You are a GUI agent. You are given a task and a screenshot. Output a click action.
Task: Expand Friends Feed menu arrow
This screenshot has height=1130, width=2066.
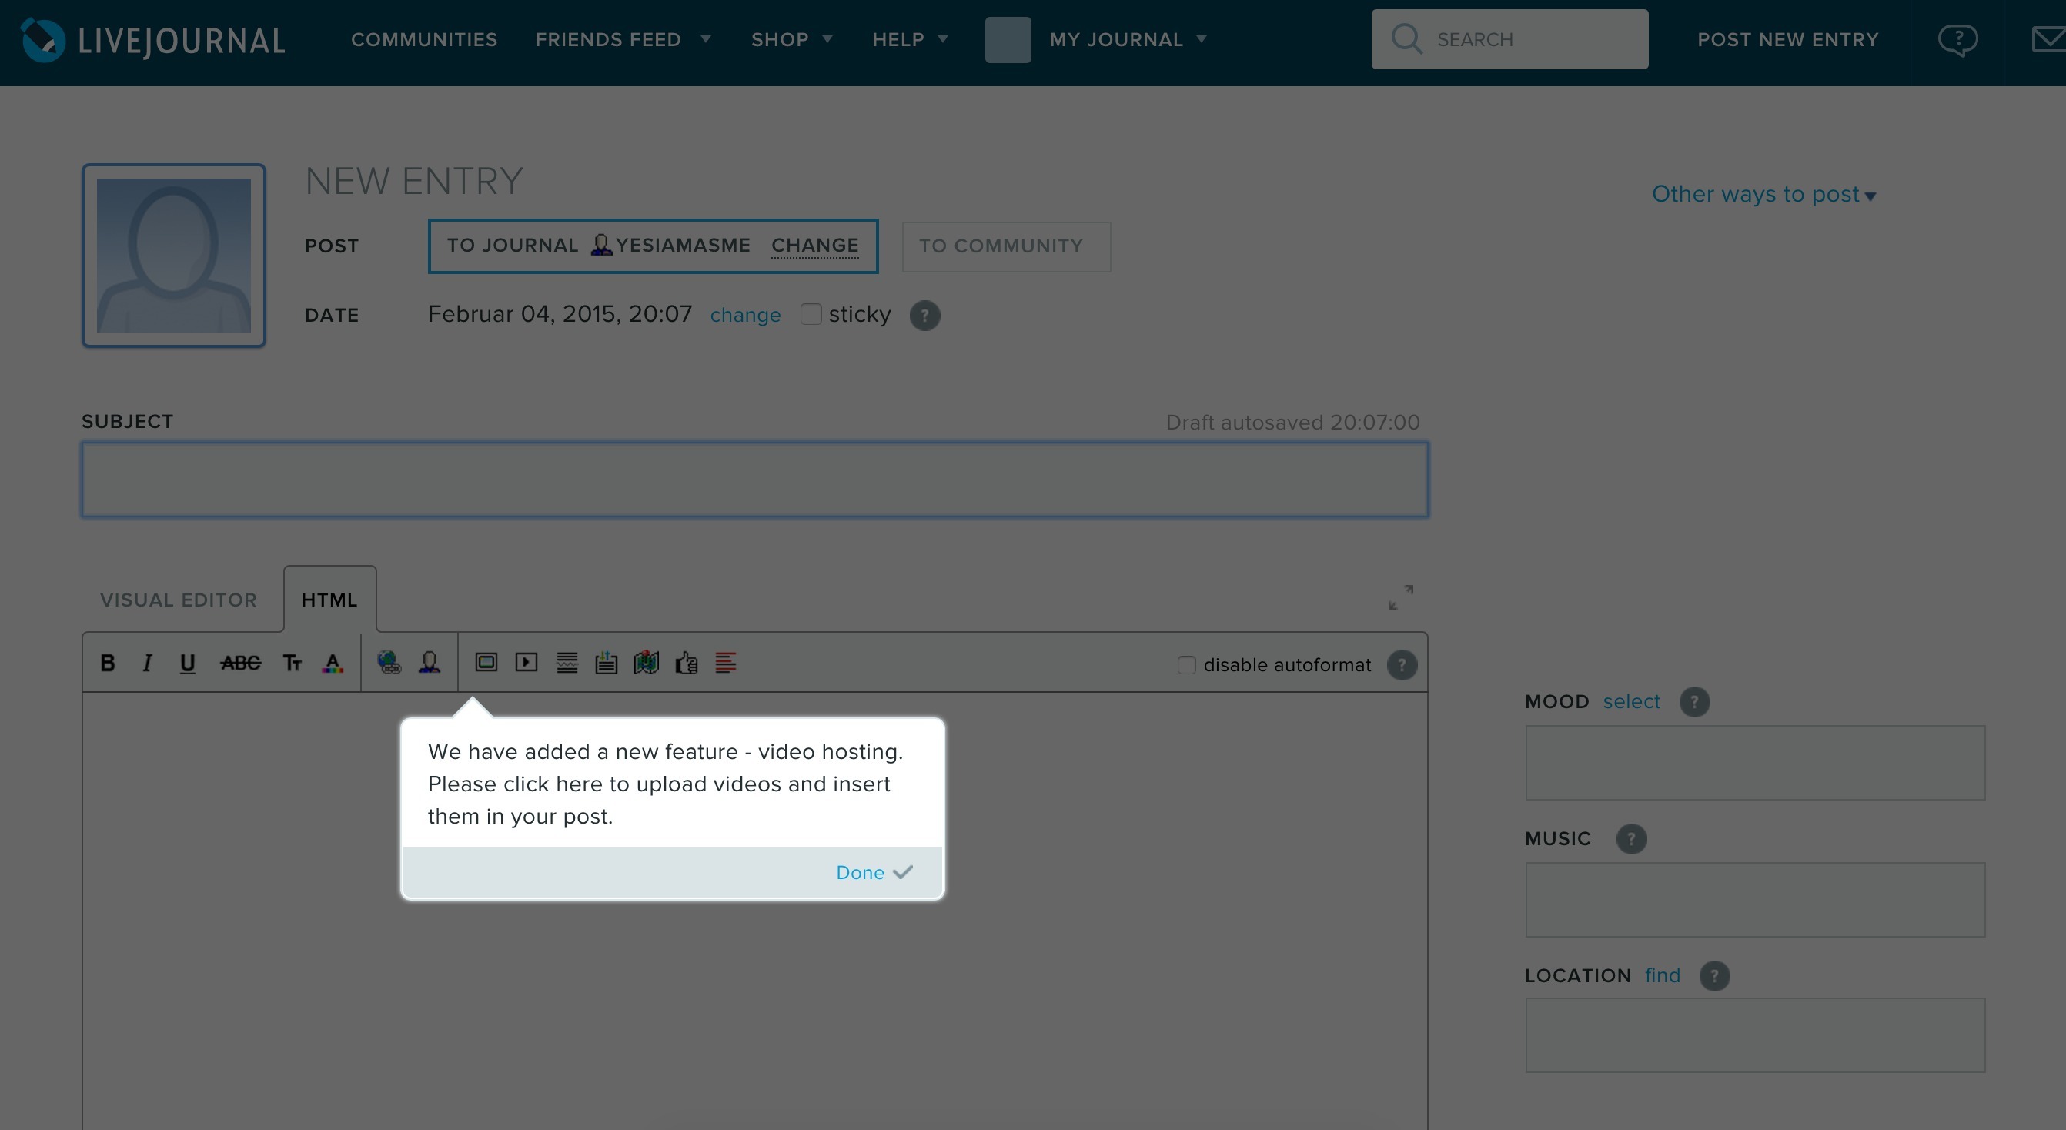(706, 39)
